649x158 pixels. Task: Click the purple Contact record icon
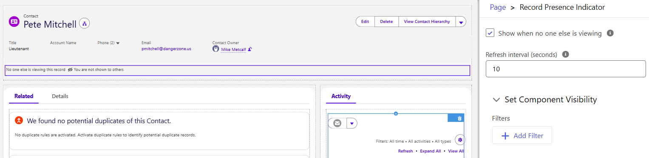(14, 21)
